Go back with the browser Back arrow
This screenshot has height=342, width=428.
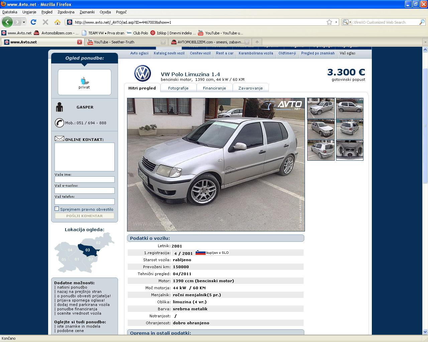coord(7,22)
